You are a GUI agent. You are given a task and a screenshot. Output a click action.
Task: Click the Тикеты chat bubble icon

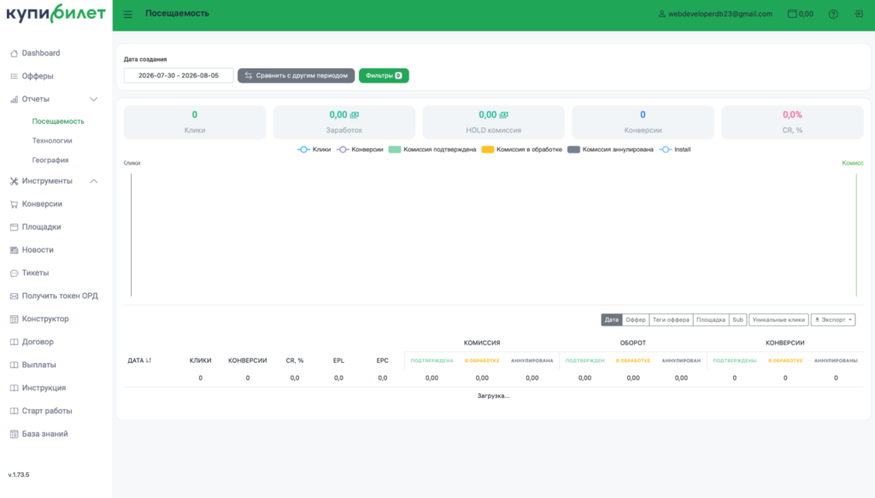coord(14,273)
